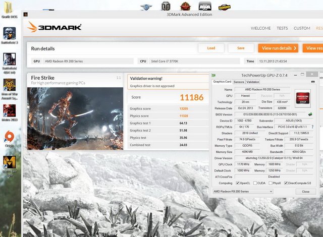Screen dimensions: 323x237
Task: Toggle the OpenCL checkbox
Action: (237, 183)
